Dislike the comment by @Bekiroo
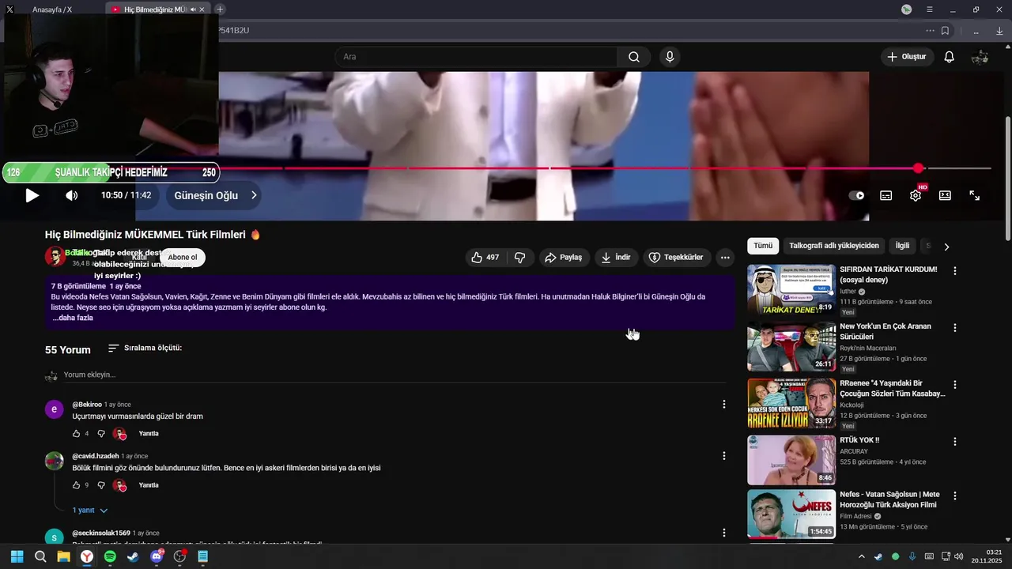 [x=101, y=434]
